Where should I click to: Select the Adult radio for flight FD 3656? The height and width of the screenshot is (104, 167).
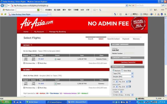(56, 84)
